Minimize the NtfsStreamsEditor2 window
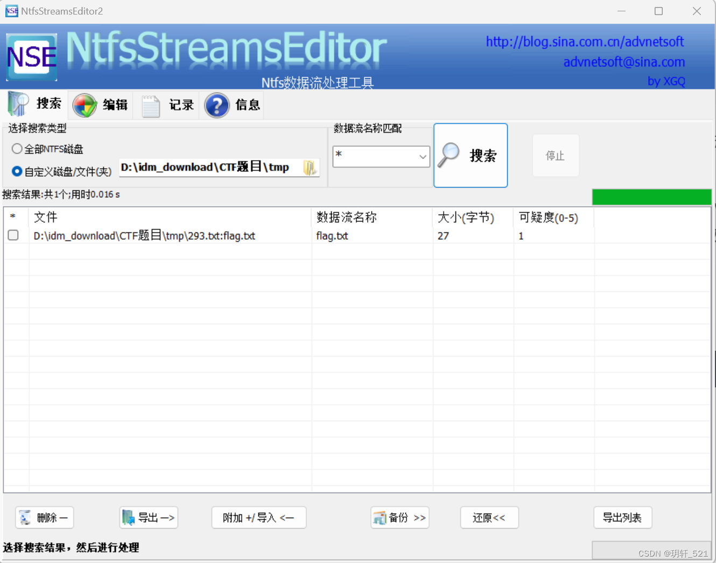Screen dimensions: 716x563 pyautogui.click(x=621, y=11)
